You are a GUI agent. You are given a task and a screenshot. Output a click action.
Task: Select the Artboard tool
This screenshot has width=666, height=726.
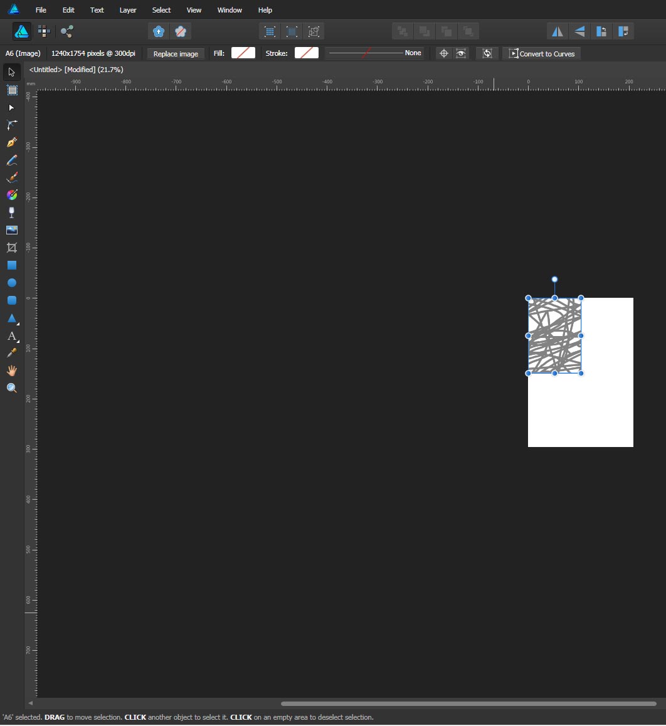click(x=11, y=90)
